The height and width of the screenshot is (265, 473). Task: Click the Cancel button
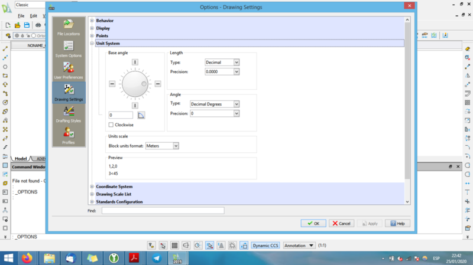(341, 224)
